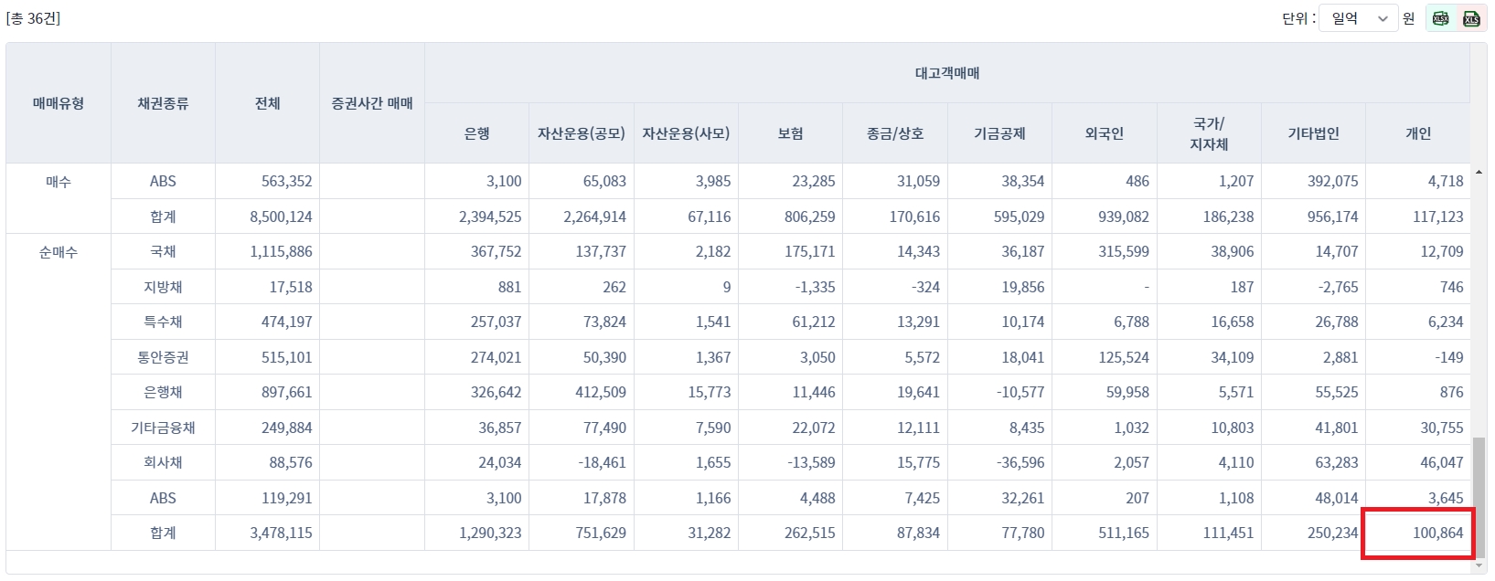
Task: Click the 외국인 column header
Action: pyautogui.click(x=1105, y=133)
